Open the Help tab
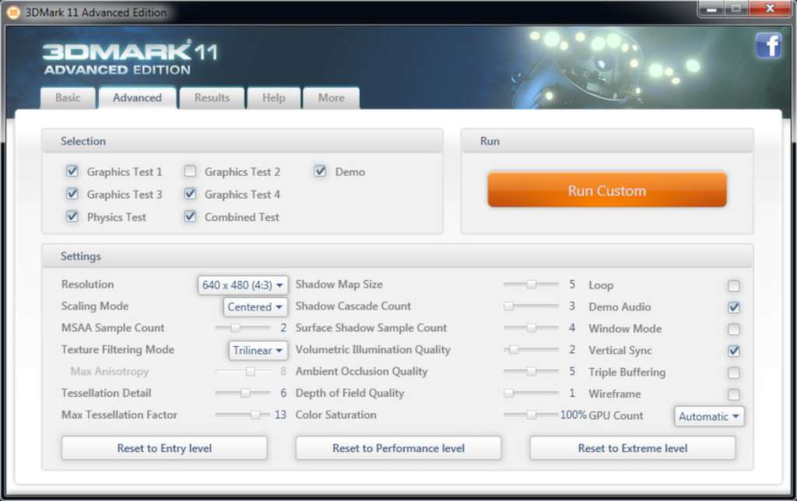This screenshot has width=797, height=501. point(274,98)
